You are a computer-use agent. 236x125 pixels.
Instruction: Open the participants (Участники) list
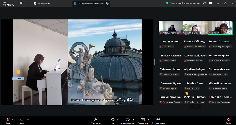pos(95,119)
